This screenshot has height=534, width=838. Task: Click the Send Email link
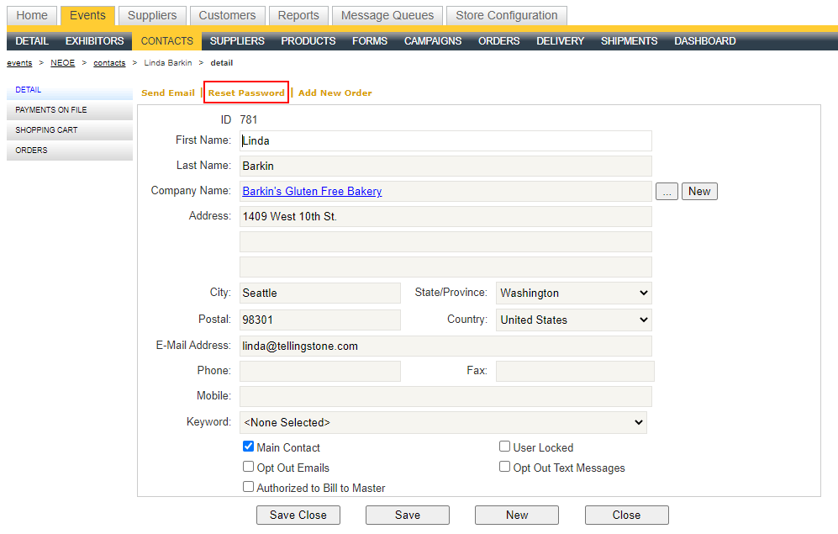[x=167, y=93]
